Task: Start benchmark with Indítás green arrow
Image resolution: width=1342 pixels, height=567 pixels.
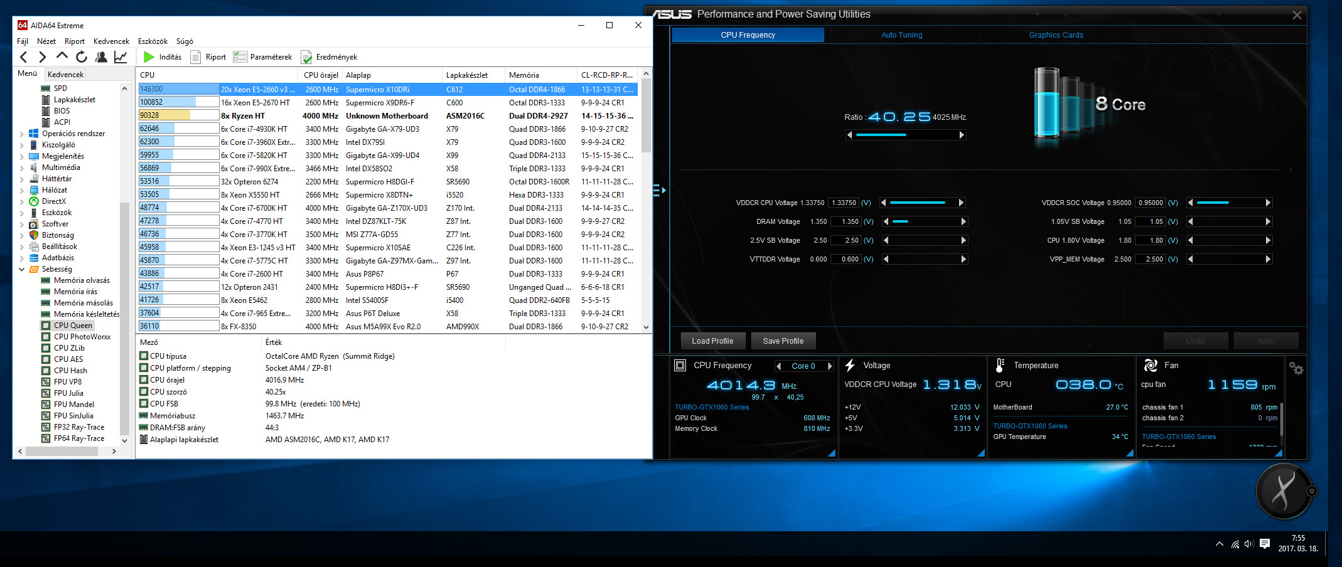Action: coord(163,57)
